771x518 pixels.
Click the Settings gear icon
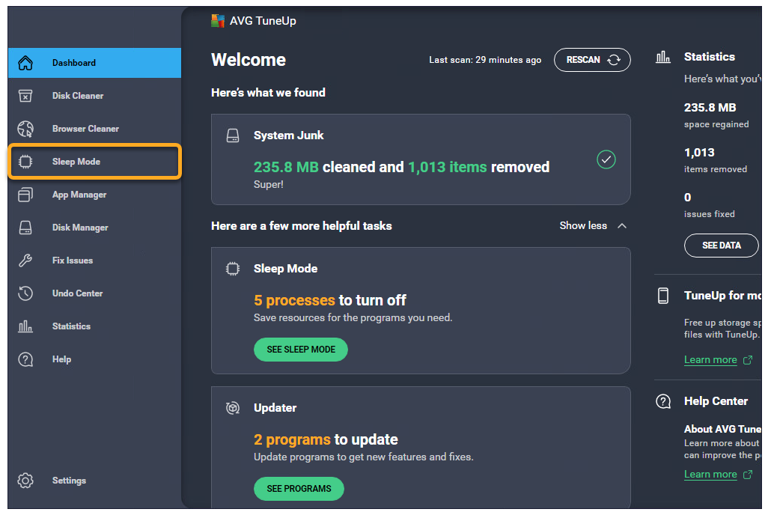tap(25, 481)
